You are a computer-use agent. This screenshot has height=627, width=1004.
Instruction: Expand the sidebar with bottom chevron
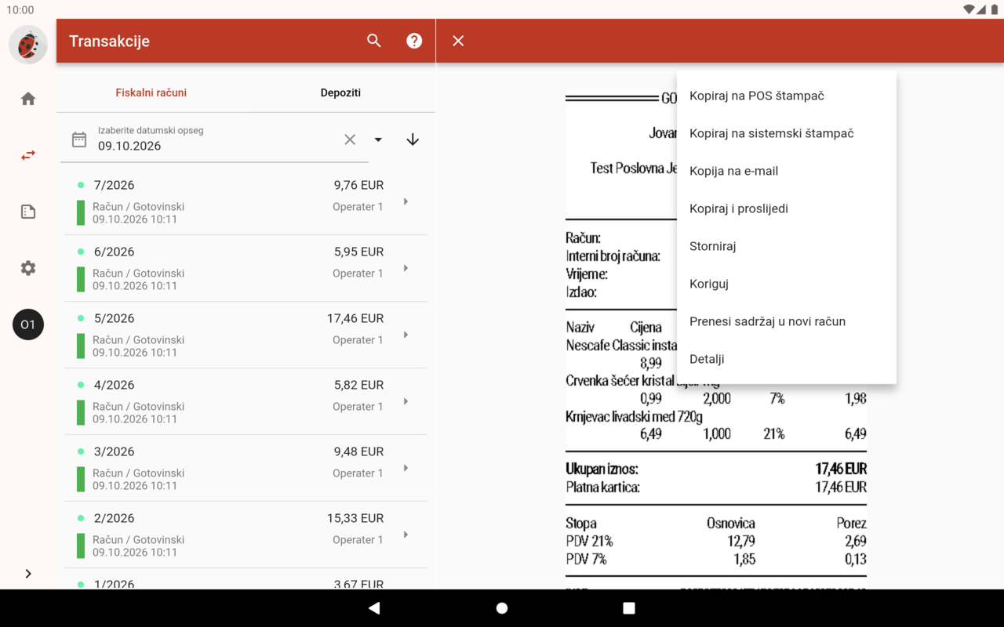(28, 574)
